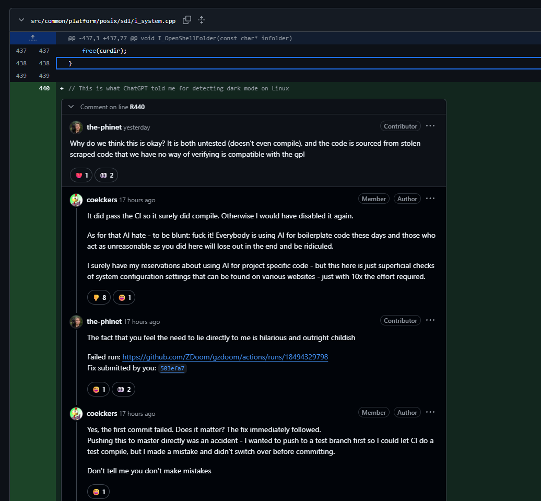Open the failed GitHub Actions run link

225,357
